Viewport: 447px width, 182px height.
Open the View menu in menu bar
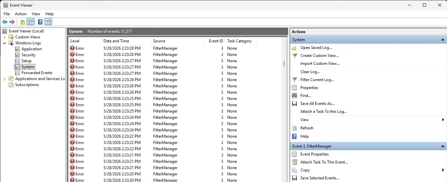coord(36,14)
